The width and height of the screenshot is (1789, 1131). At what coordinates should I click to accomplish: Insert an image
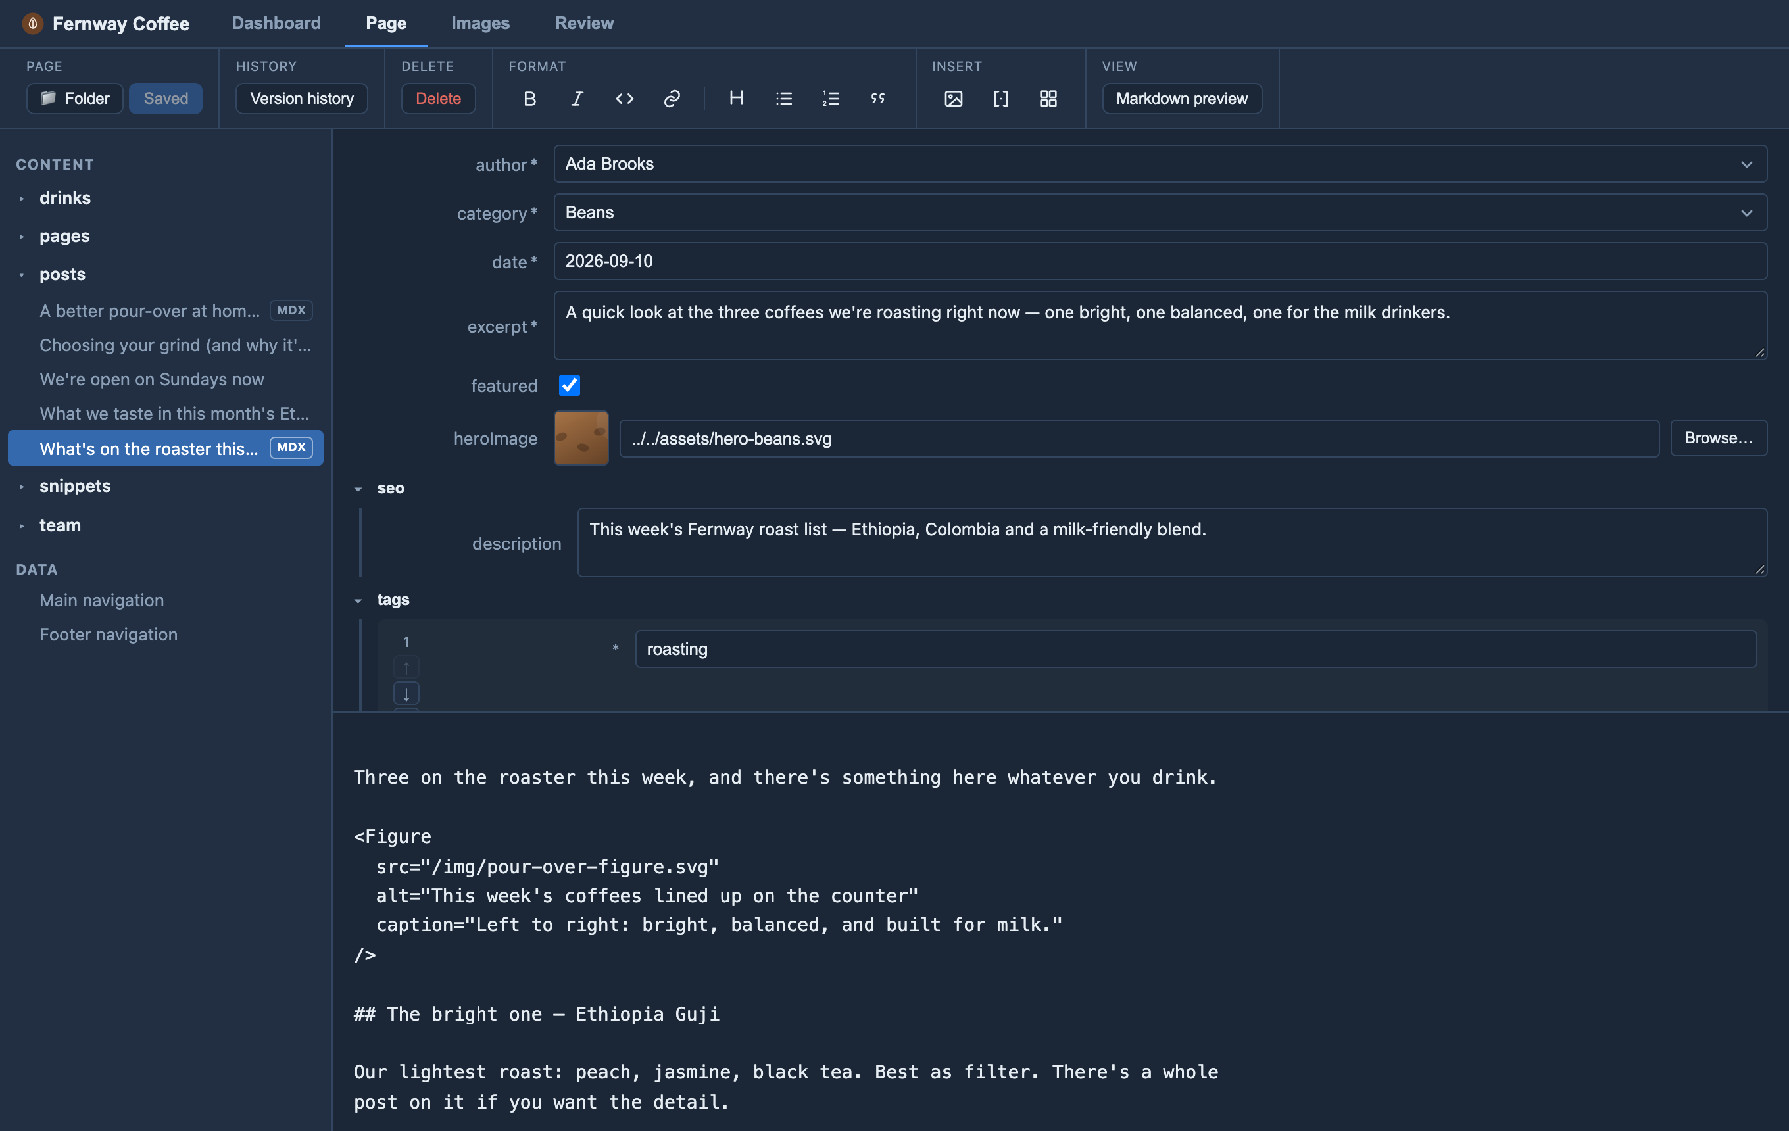[x=953, y=98]
